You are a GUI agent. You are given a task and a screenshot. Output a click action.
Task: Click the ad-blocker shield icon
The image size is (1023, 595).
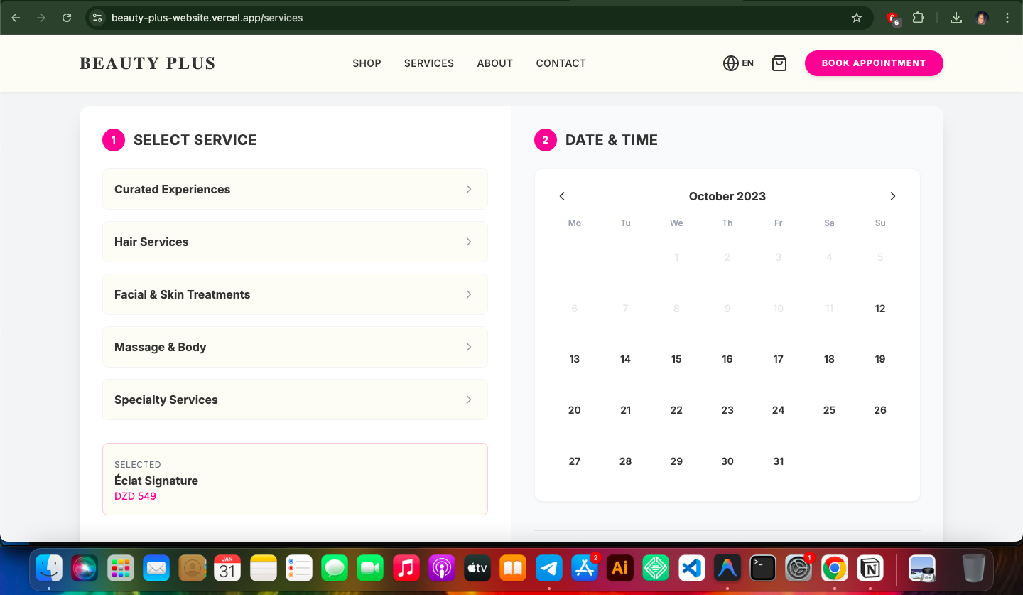(x=892, y=18)
